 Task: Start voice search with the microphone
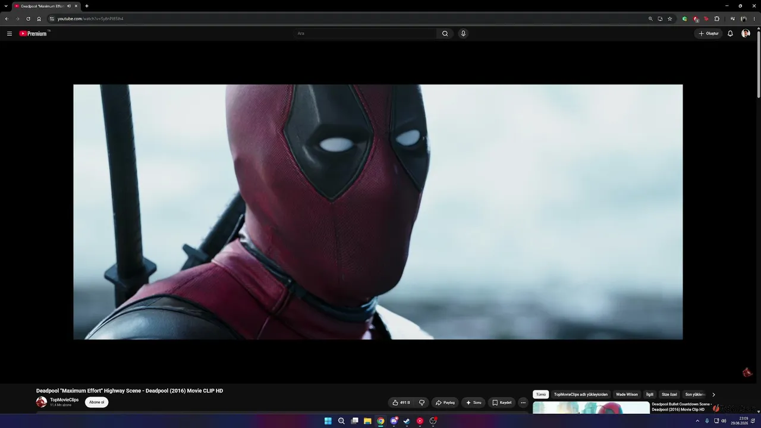click(463, 33)
